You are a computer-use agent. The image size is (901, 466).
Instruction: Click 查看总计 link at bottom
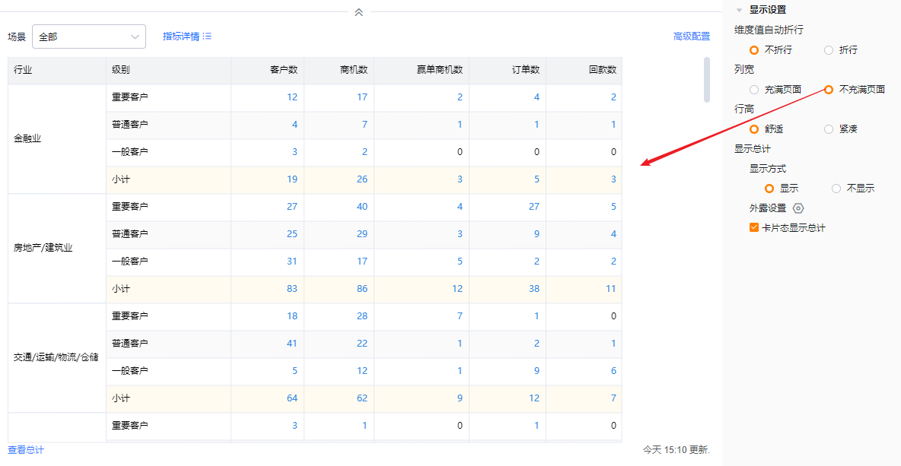26,450
